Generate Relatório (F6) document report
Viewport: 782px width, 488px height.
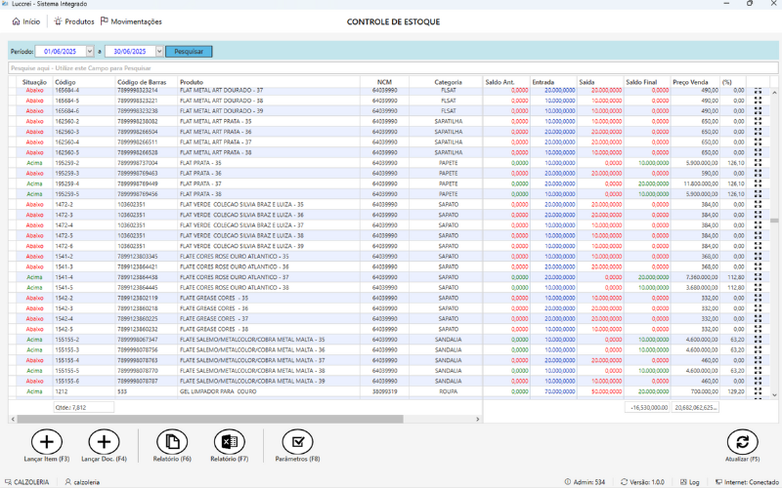tap(172, 442)
